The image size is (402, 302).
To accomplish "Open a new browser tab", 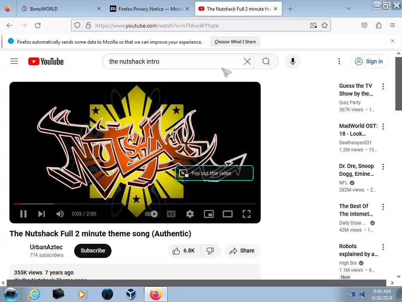I will pyautogui.click(x=290, y=9).
